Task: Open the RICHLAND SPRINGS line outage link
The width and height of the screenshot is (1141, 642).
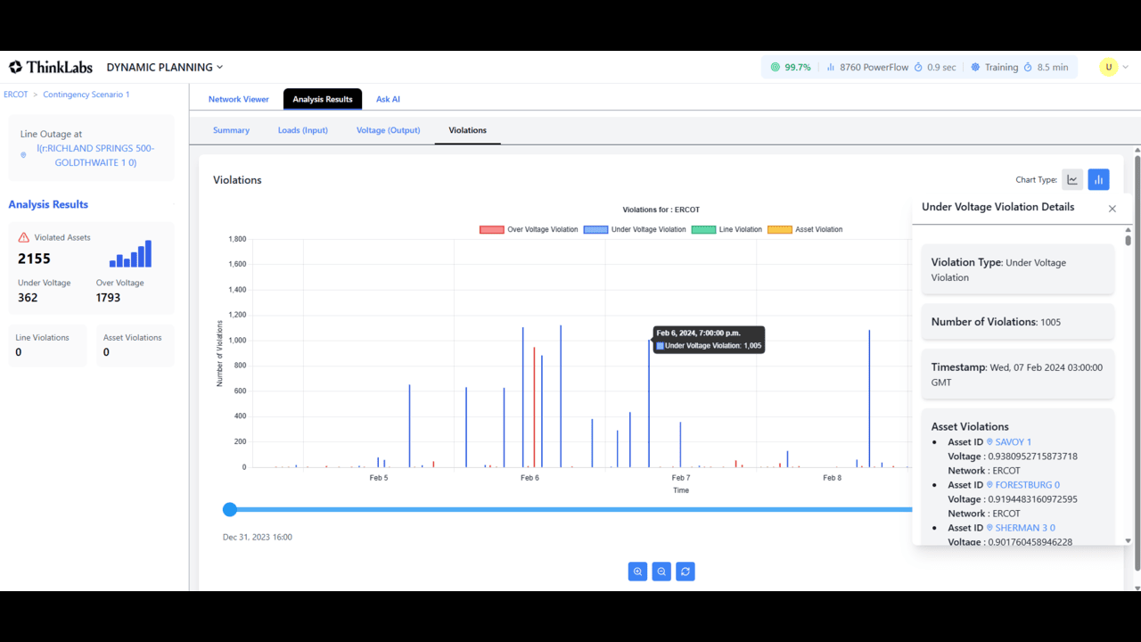Action: click(95, 155)
